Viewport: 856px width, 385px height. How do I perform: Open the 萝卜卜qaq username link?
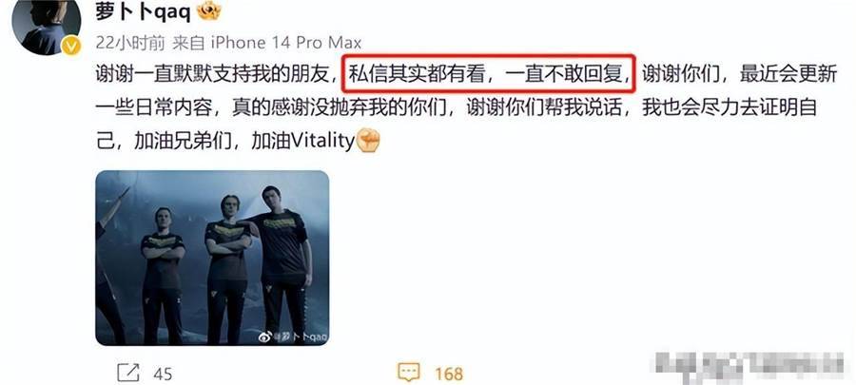tap(144, 10)
